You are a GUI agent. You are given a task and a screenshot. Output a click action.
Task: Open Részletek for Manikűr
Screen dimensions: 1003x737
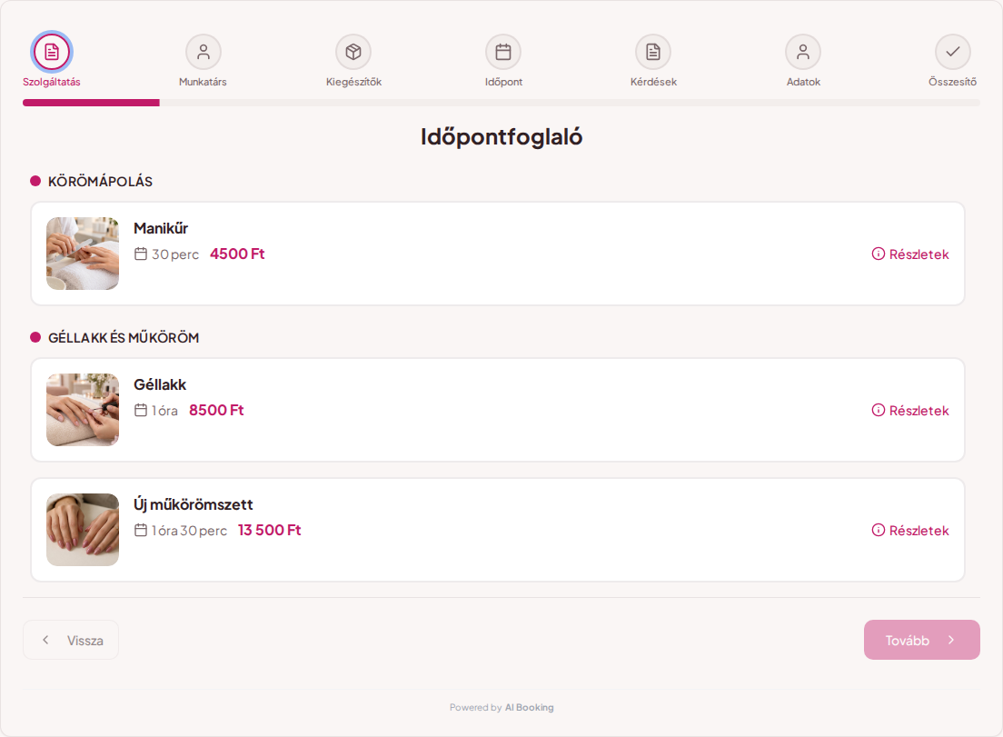click(910, 254)
